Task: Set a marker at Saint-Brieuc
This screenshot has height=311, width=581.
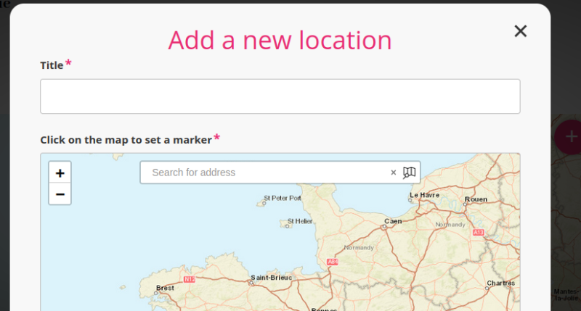Action: click(x=251, y=283)
